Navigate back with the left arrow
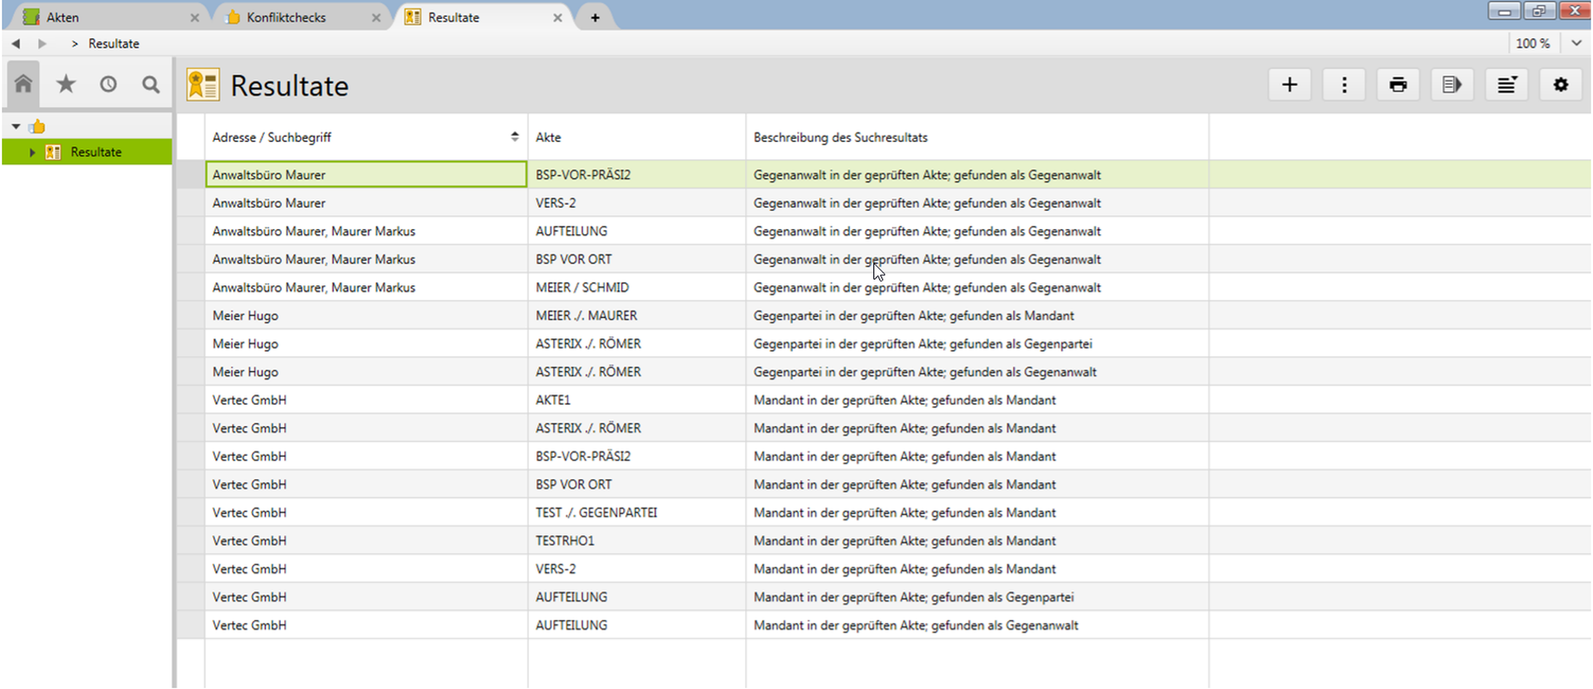Screen dimensions: 1593x689 click(x=16, y=43)
